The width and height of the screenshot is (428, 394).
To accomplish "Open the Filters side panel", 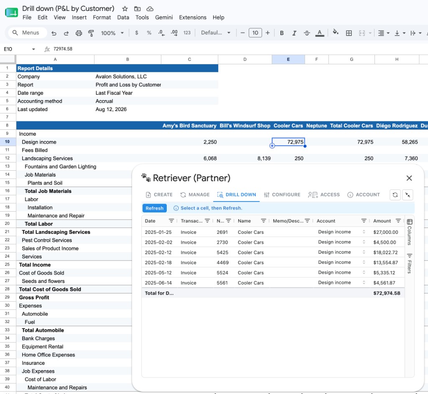I will coord(410,263).
